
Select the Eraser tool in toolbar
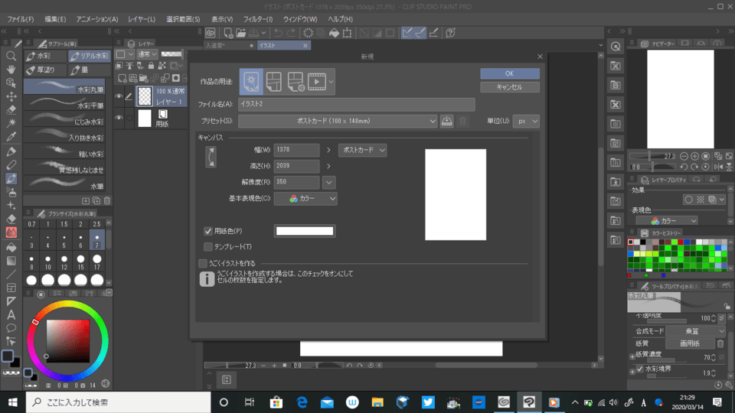coord(11,219)
